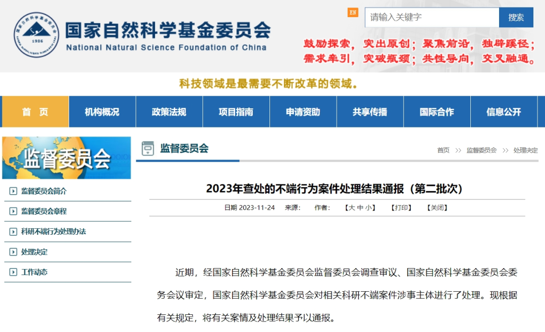Screen dimensions: 545x332
Task: Click the arrow icon beside 处理决定
Action: pyautogui.click(x=13, y=252)
